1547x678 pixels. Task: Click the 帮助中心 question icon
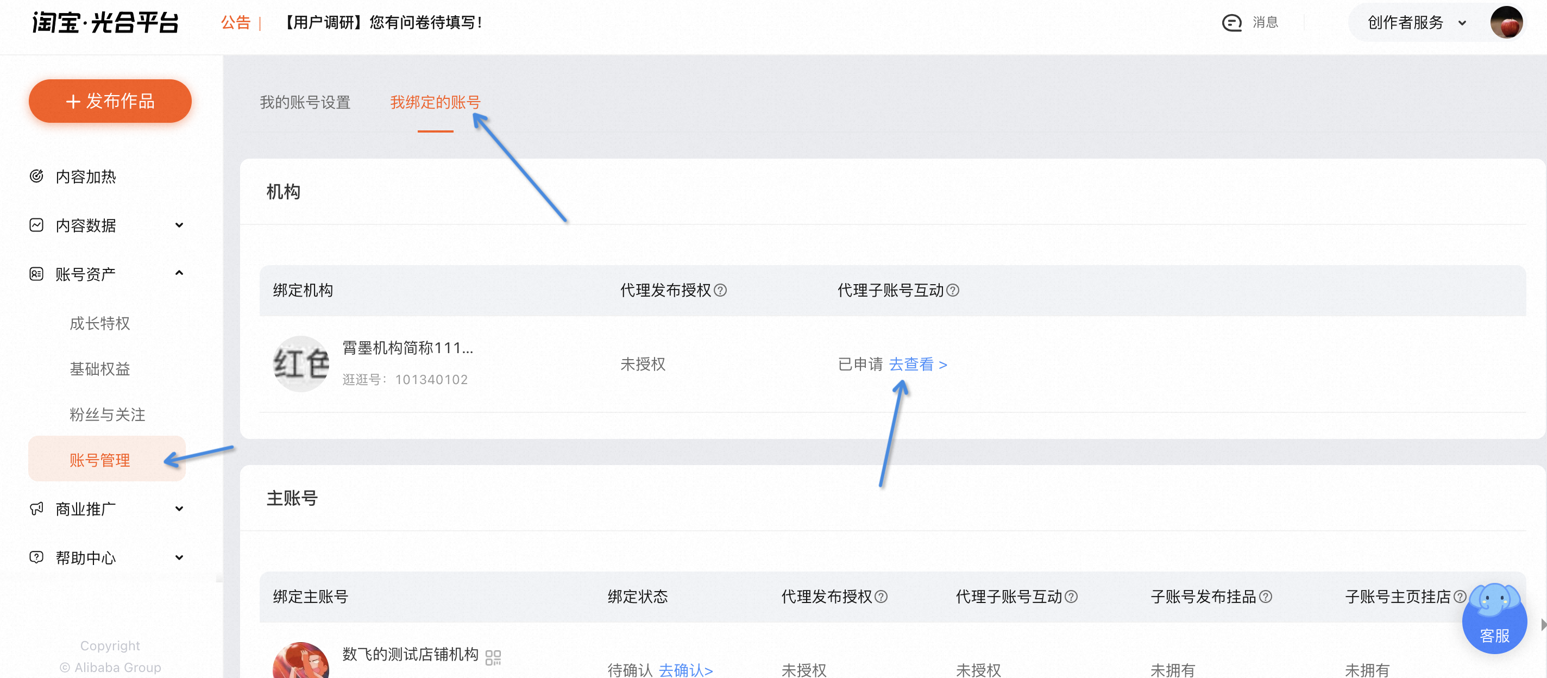point(36,557)
